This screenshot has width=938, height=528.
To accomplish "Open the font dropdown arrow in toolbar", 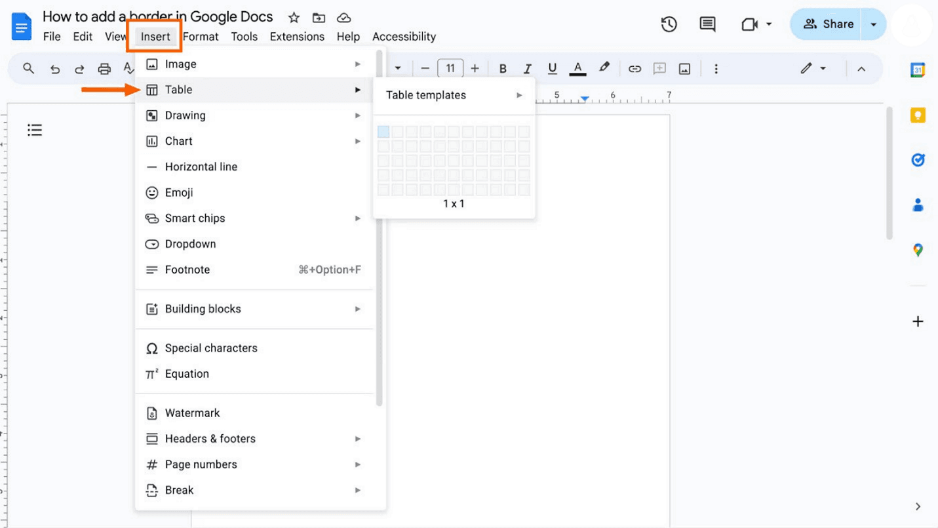I will [397, 68].
